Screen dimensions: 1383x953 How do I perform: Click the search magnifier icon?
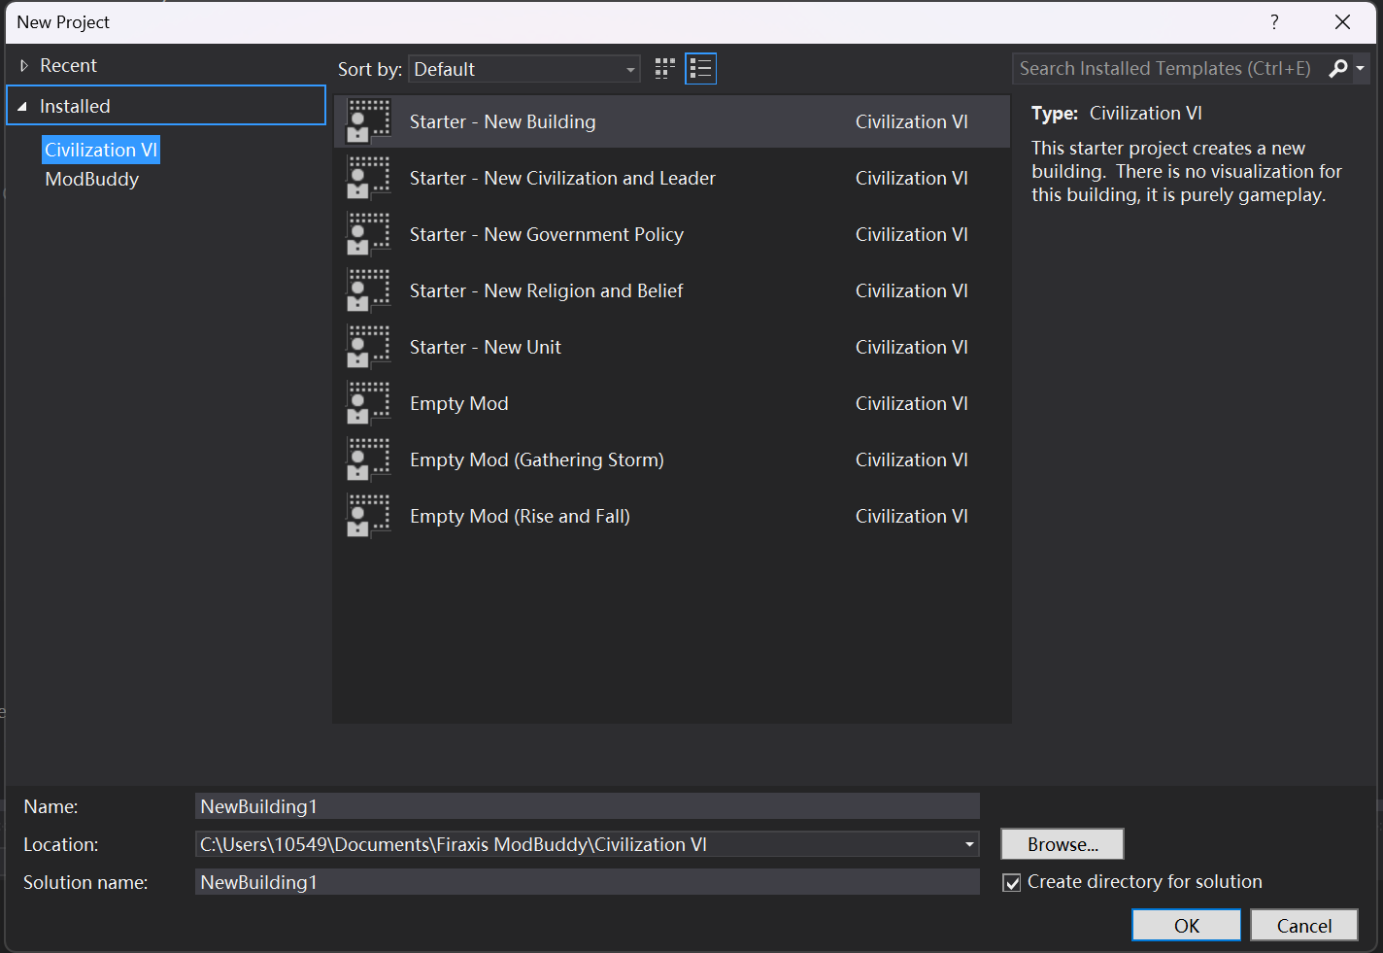point(1337,69)
